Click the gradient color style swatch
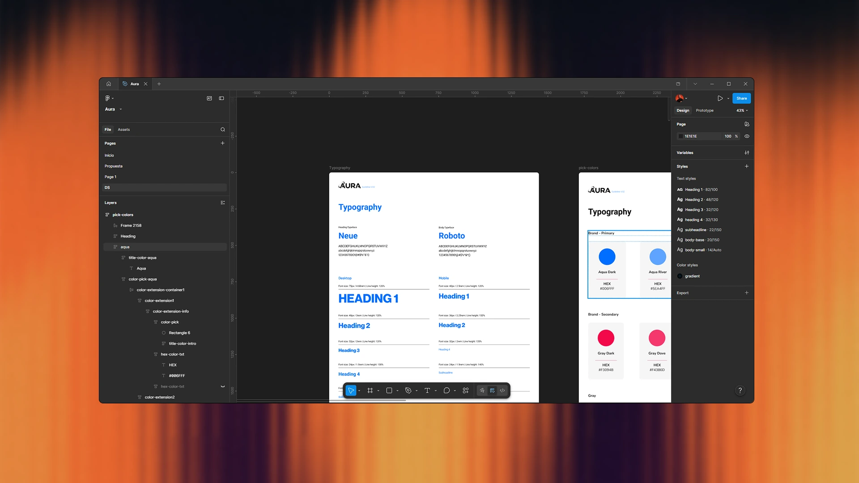Screen dimensions: 859x483 pyautogui.click(x=680, y=276)
